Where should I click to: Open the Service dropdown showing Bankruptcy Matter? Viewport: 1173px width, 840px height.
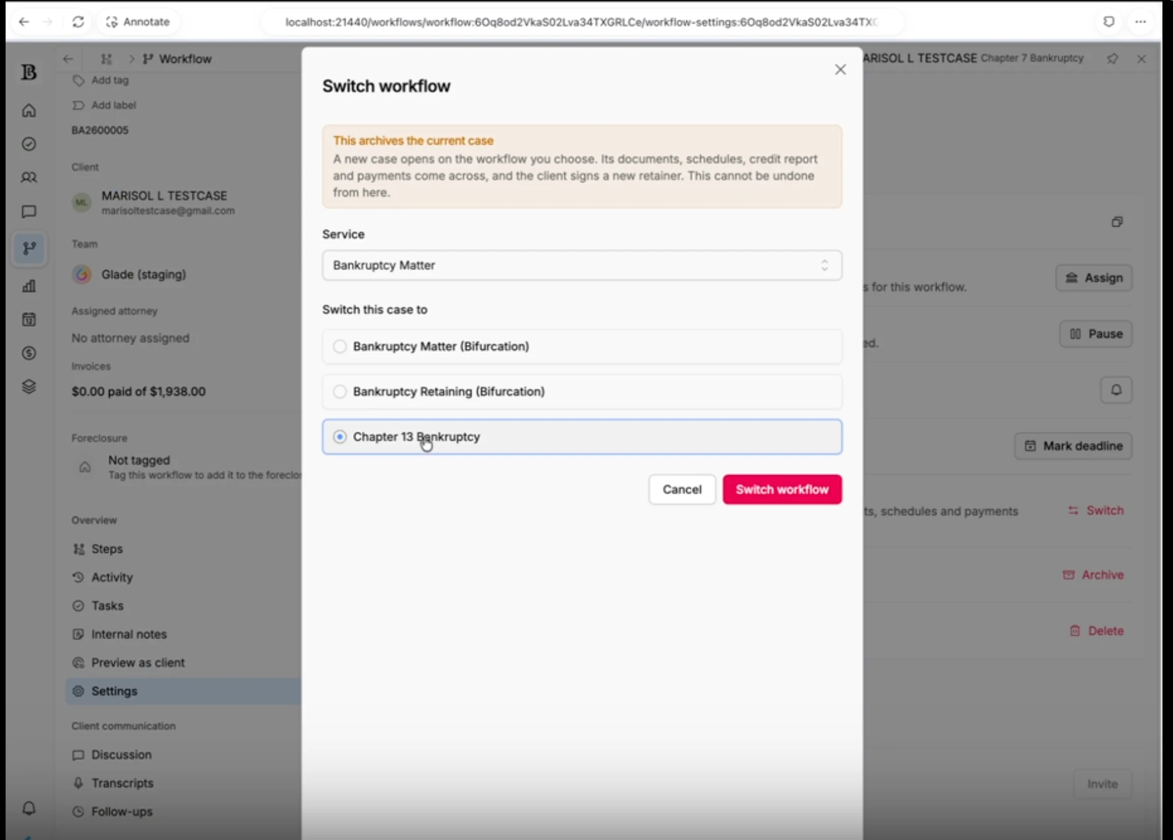[582, 266]
